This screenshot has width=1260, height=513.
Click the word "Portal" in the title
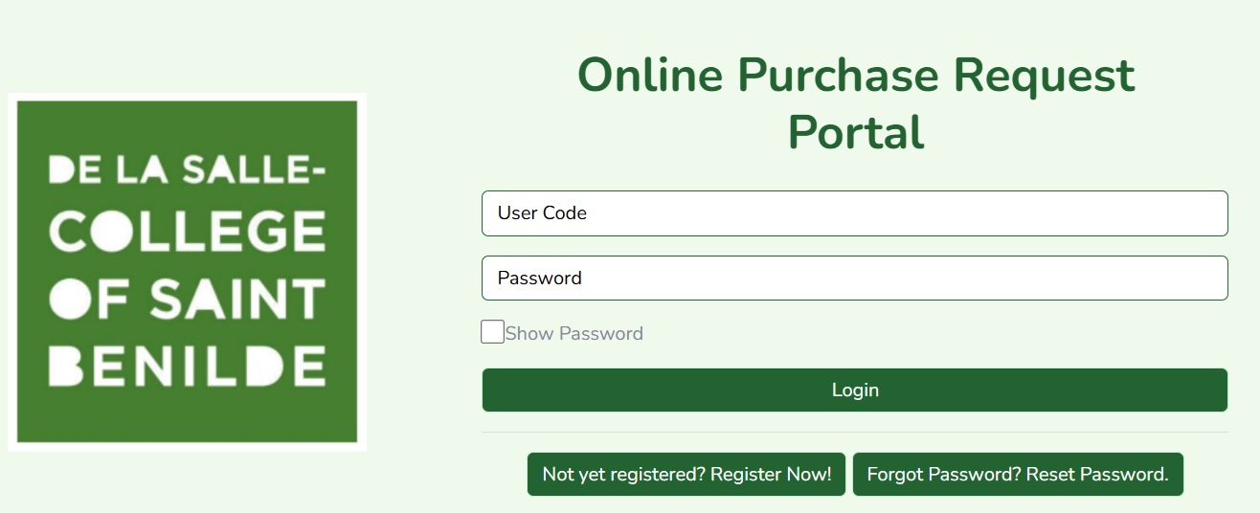coord(855,132)
